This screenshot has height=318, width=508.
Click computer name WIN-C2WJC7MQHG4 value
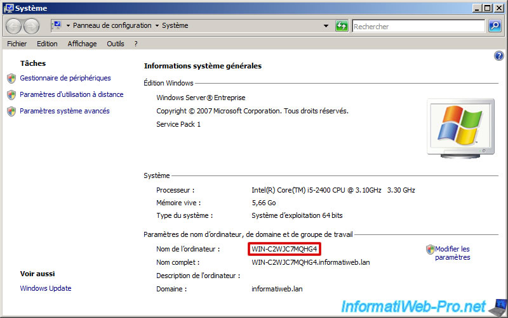[284, 249]
